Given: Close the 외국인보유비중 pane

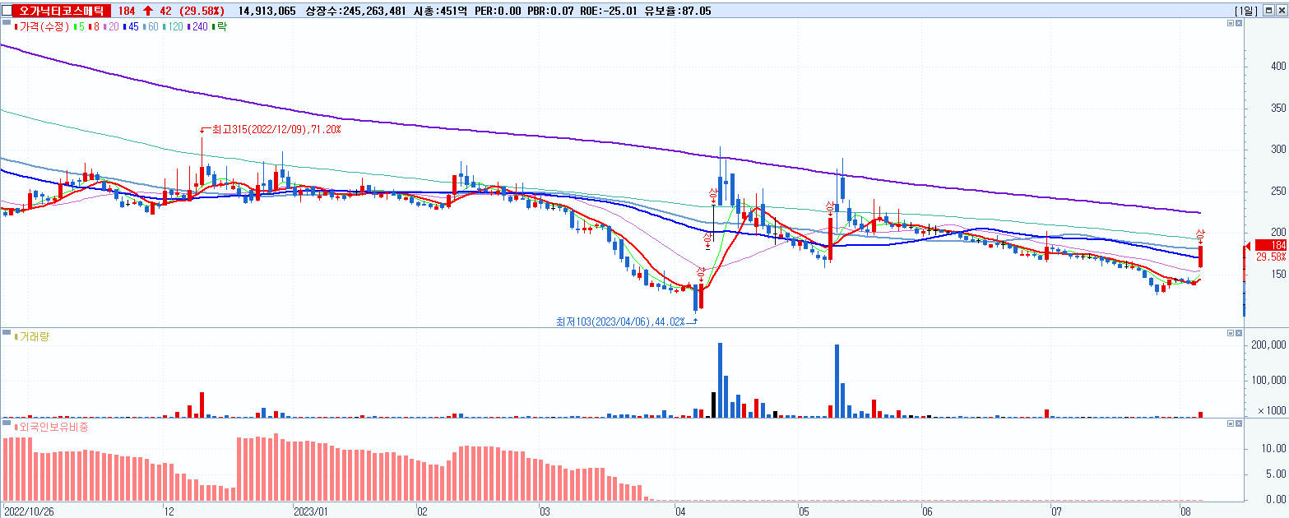Looking at the screenshot, I should click(1240, 423).
